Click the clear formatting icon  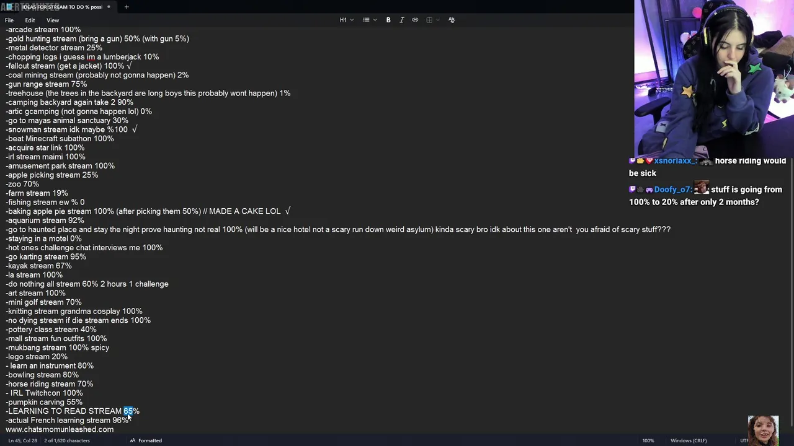click(x=451, y=20)
